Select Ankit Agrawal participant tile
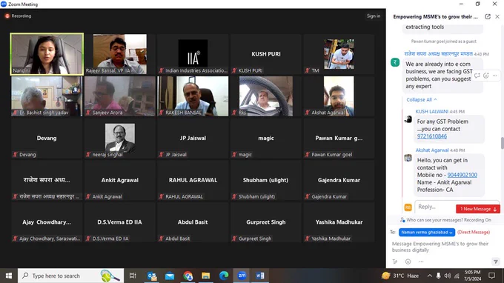Image resolution: width=504 pixels, height=283 pixels. coord(119,180)
